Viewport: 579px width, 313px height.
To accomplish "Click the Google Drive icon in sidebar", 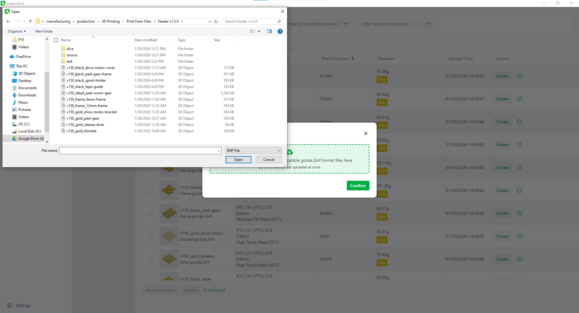I will tap(14, 139).
